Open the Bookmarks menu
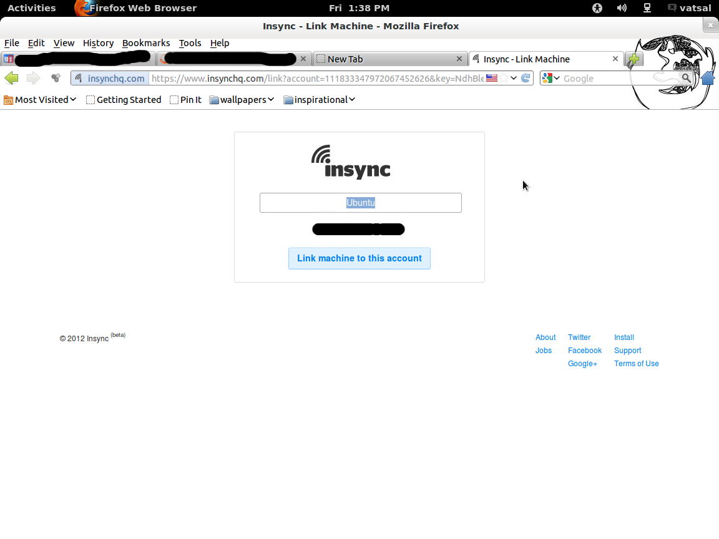719x539 pixels. tap(146, 43)
